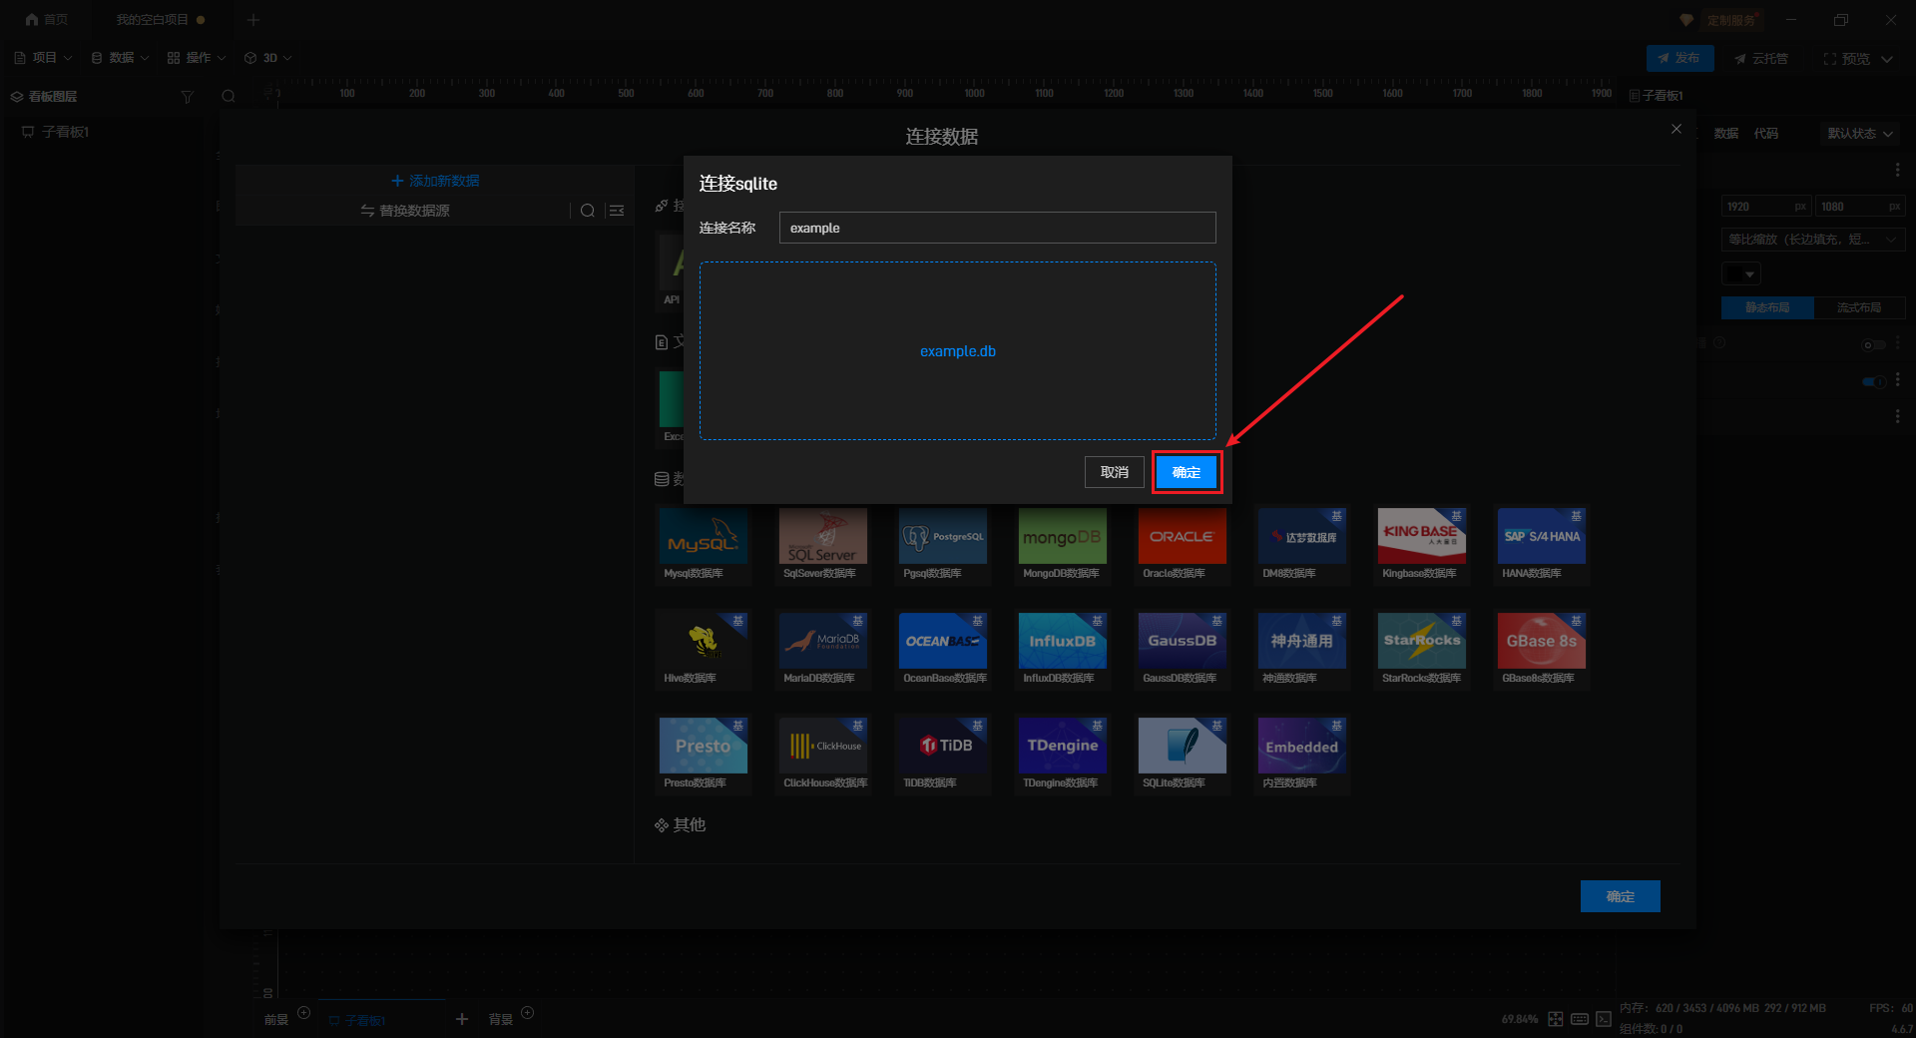Toggle the first off switch in right panel
The width and height of the screenshot is (1916, 1038).
(1873, 345)
